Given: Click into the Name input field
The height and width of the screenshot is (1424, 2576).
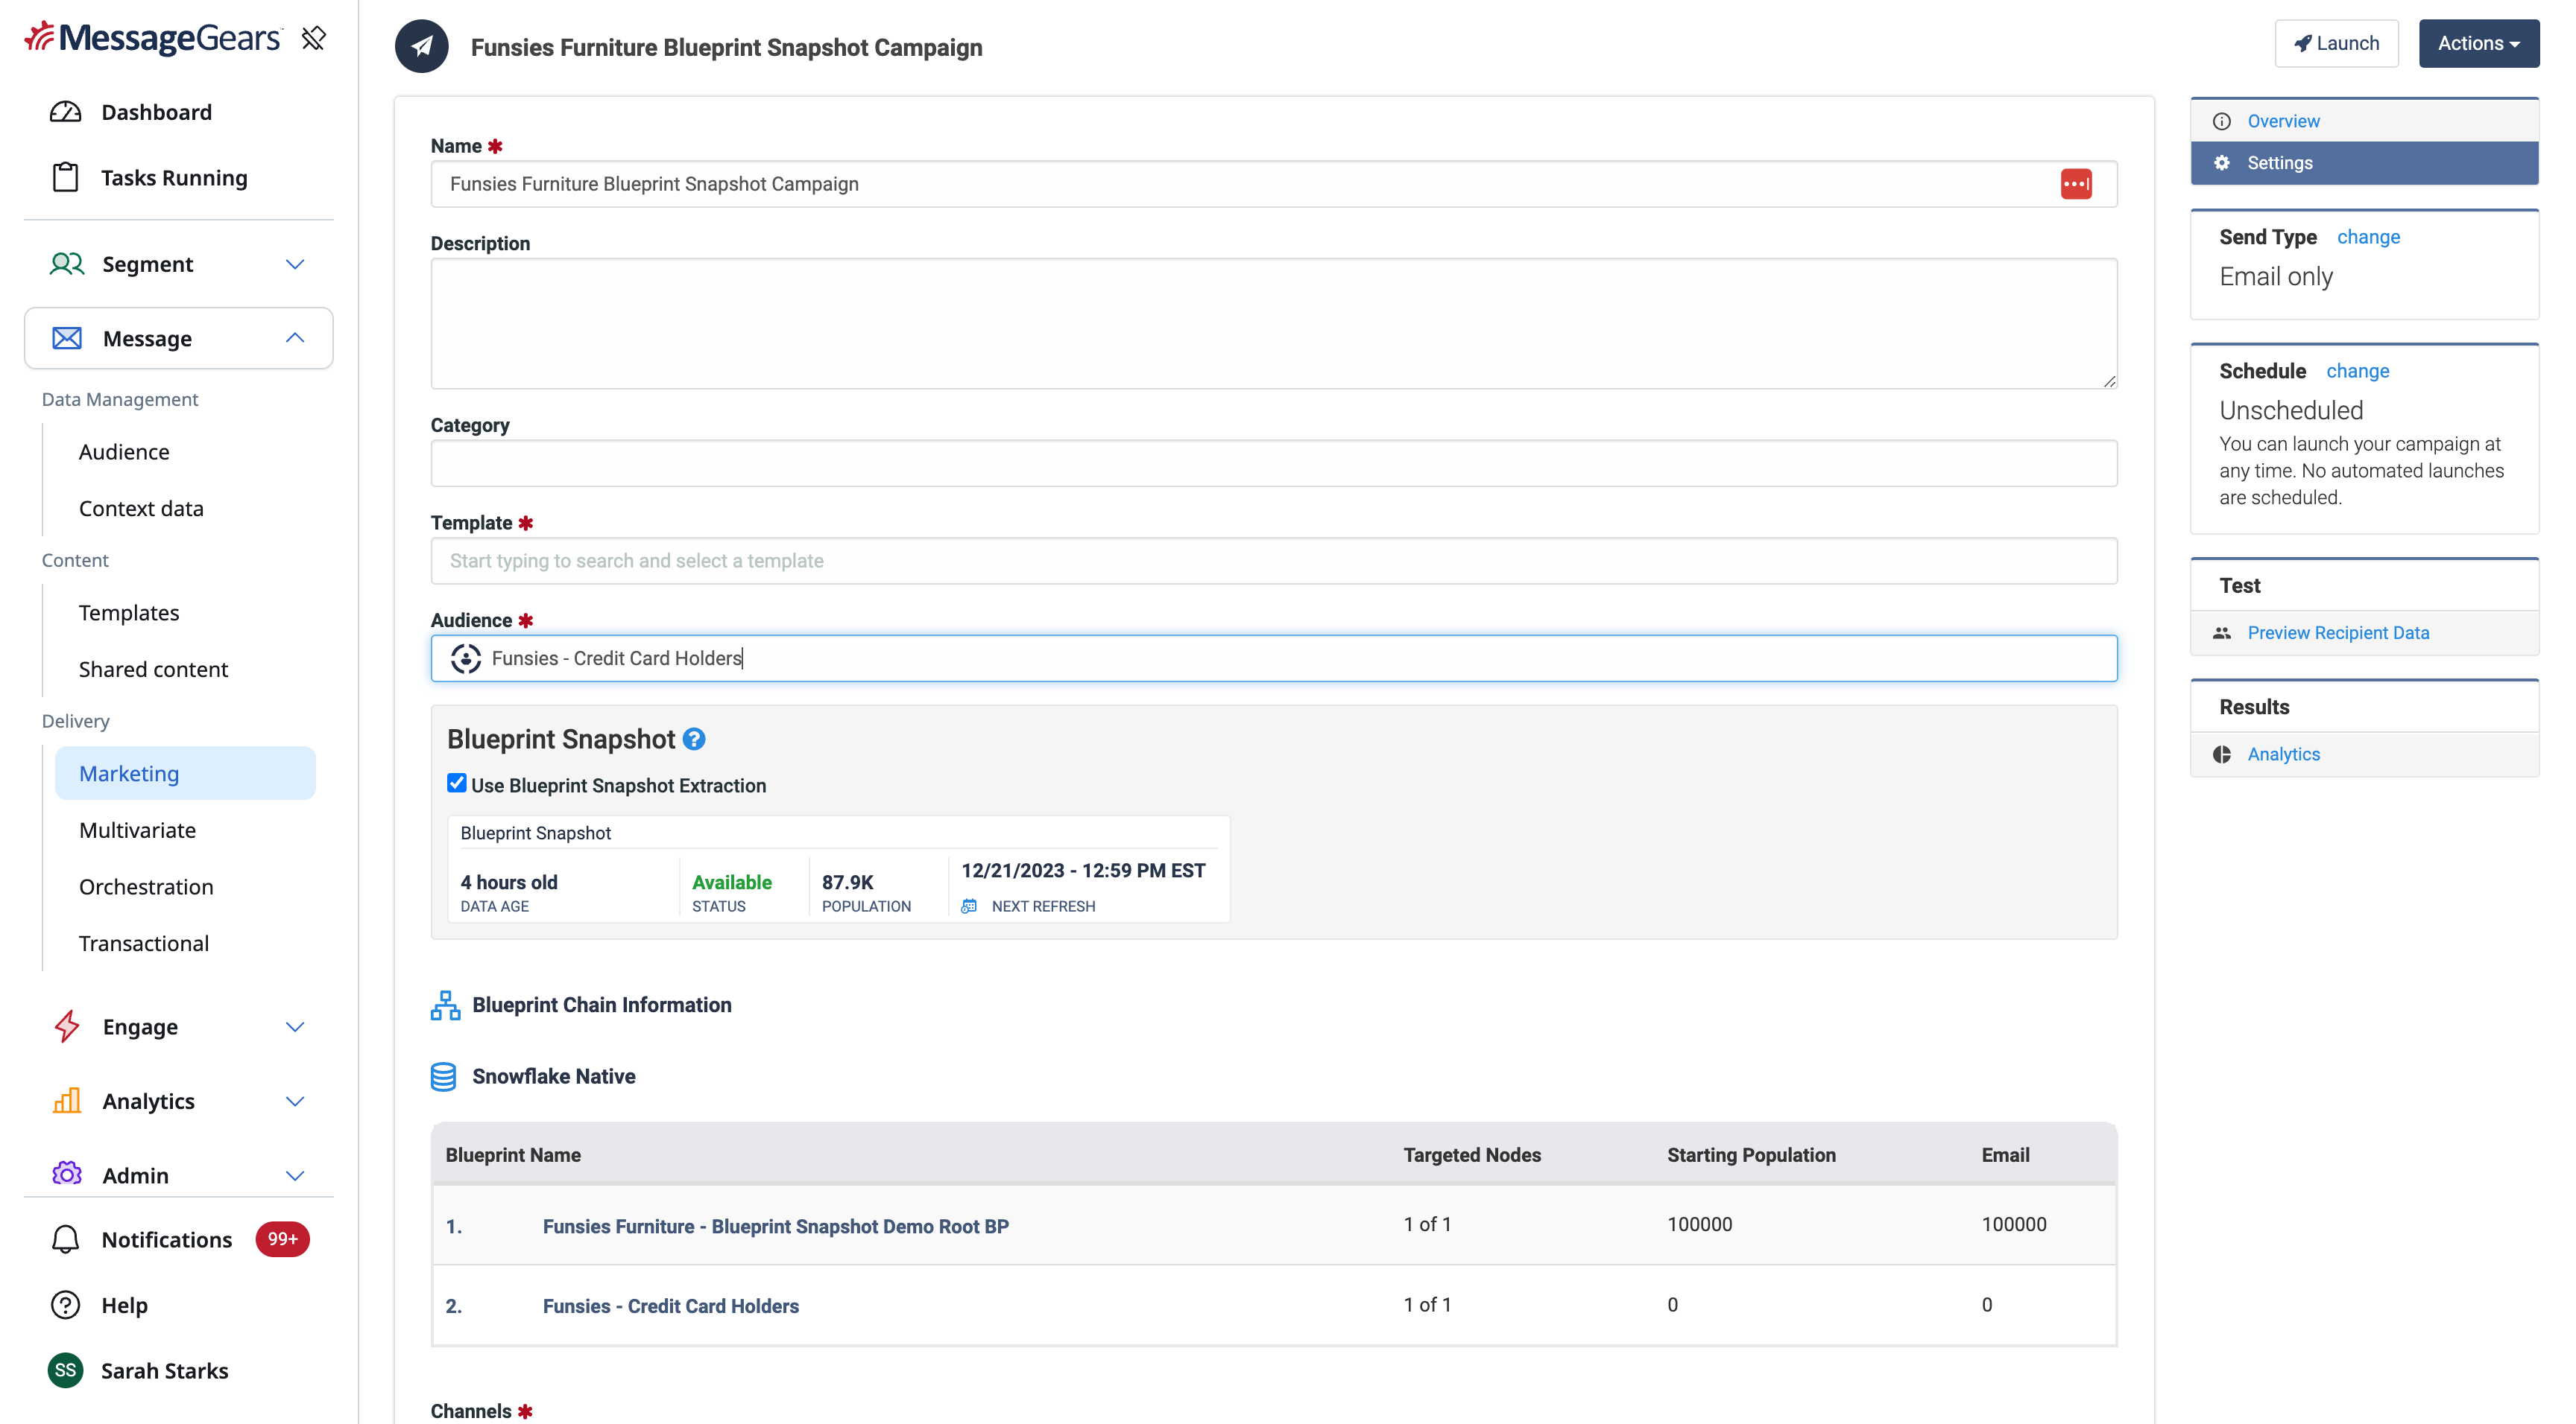Looking at the screenshot, I should coord(1274,185).
